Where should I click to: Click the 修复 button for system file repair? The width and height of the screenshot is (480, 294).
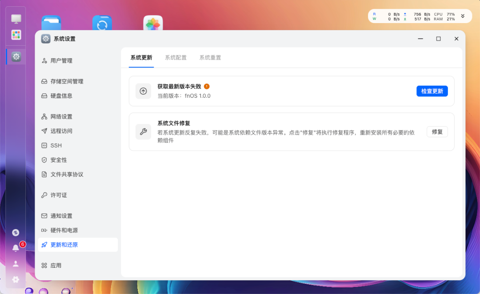pos(437,131)
